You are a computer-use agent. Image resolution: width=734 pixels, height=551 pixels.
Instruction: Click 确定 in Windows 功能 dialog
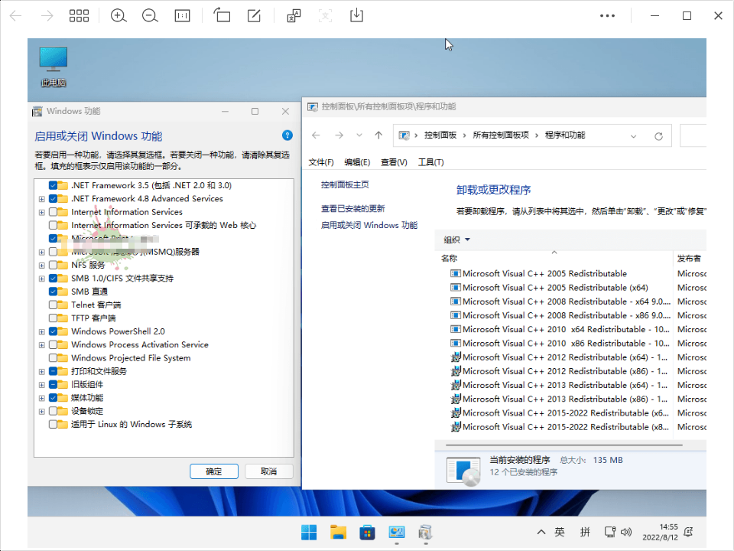coord(214,471)
